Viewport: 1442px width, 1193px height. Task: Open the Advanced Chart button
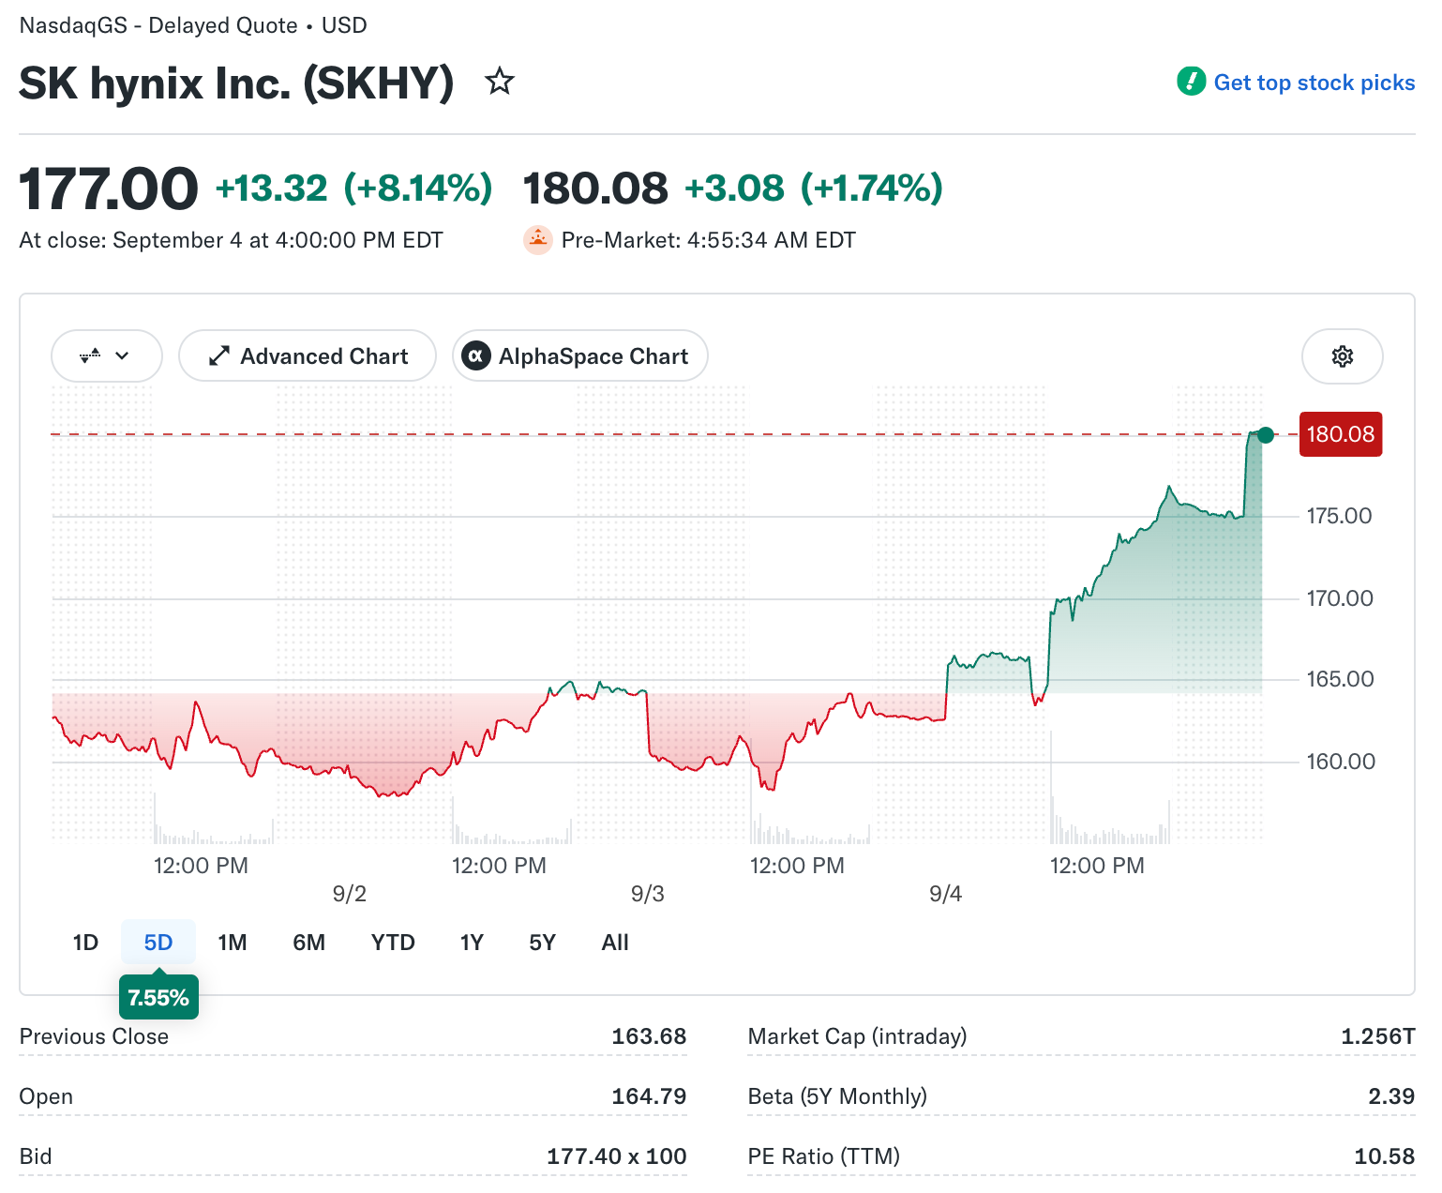pyautogui.click(x=308, y=356)
